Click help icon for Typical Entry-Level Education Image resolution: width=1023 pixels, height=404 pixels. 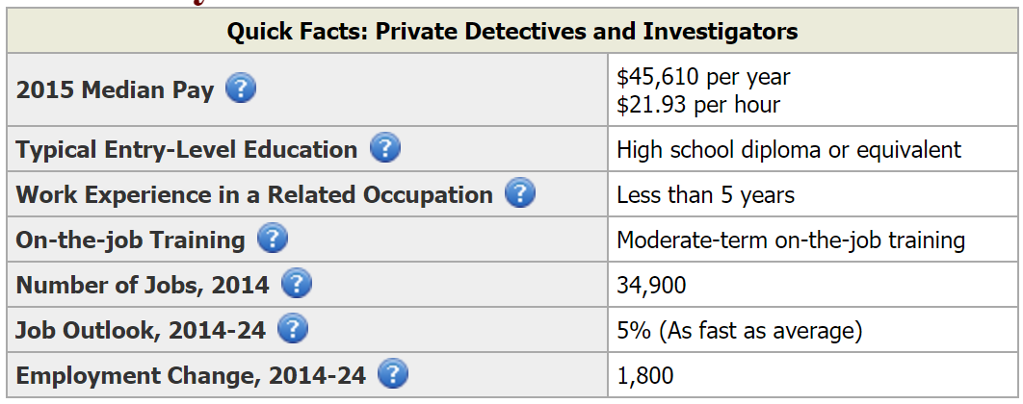tap(385, 148)
